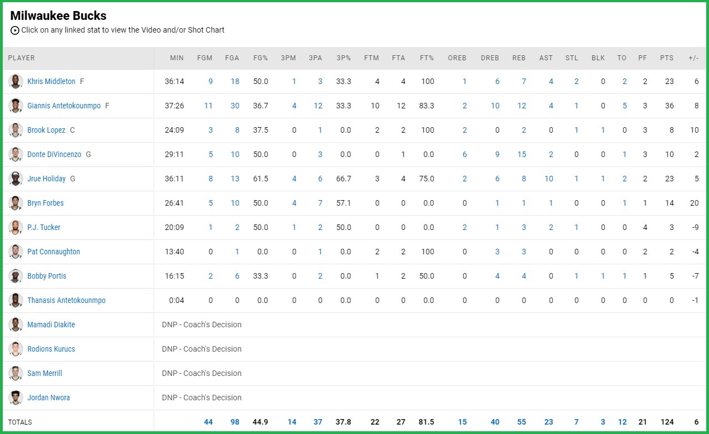Click P.J. Tucker's player photo
This screenshot has width=709, height=434.
(15, 227)
